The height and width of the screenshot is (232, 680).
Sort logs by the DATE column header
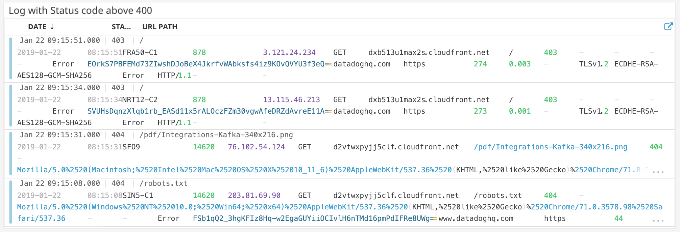[x=37, y=27]
